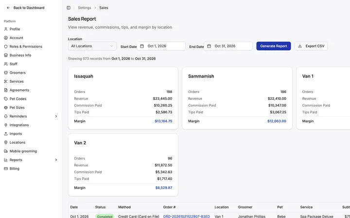Image resolution: width=350 pixels, height=218 pixels.
Task: Expand the Reports submenu chevron
Action: pos(56,160)
